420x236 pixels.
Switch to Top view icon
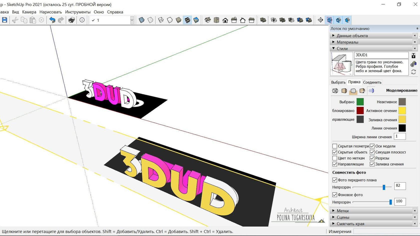[216, 20]
